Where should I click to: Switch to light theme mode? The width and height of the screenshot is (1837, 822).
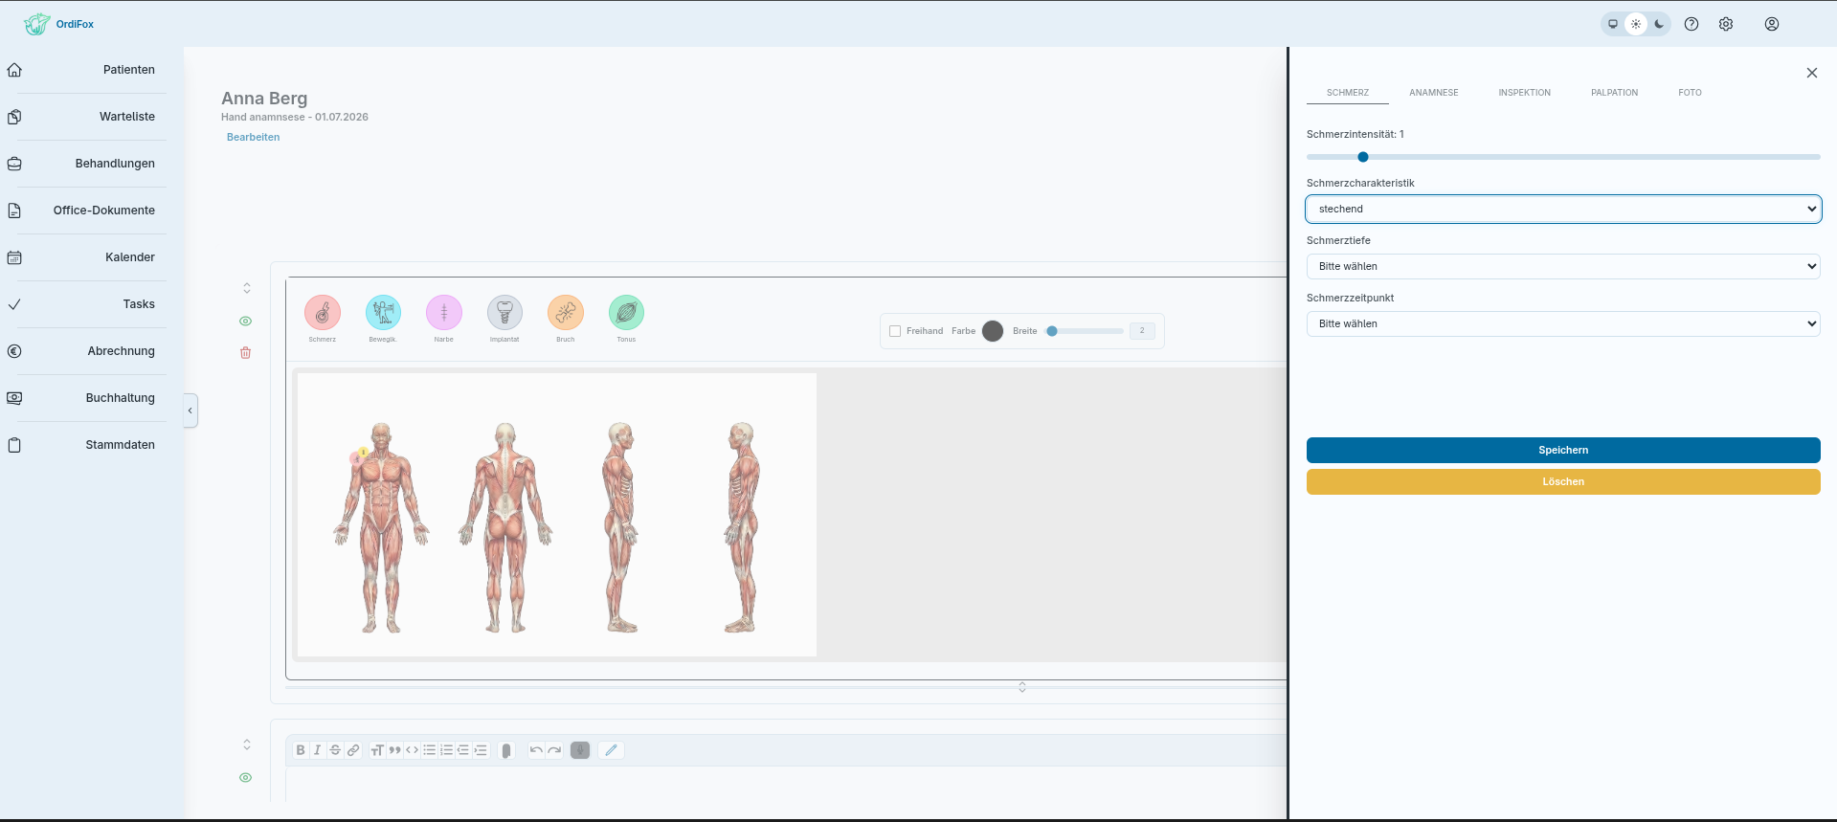1636,24
